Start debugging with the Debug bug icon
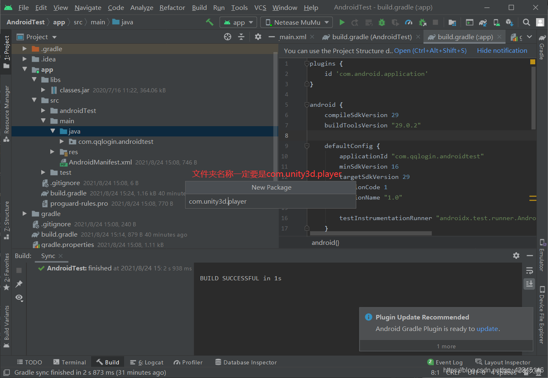This screenshot has width=548, height=378. point(382,22)
